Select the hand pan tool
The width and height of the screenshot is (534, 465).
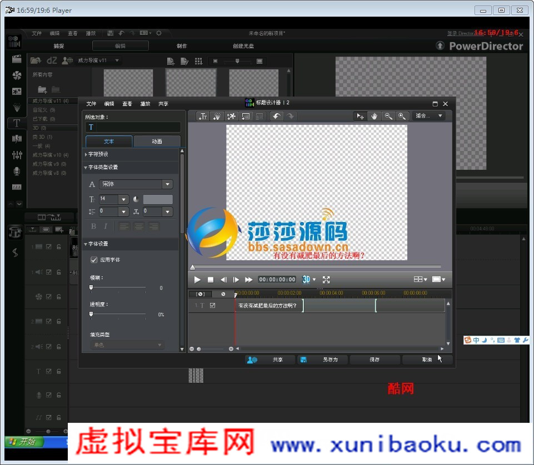tap(375, 116)
